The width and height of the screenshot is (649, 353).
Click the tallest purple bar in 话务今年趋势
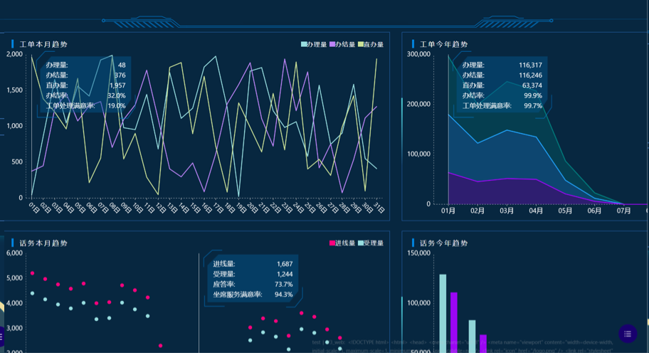(453, 322)
